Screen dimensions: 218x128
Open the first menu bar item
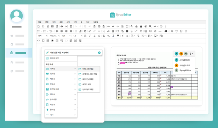[40, 22]
